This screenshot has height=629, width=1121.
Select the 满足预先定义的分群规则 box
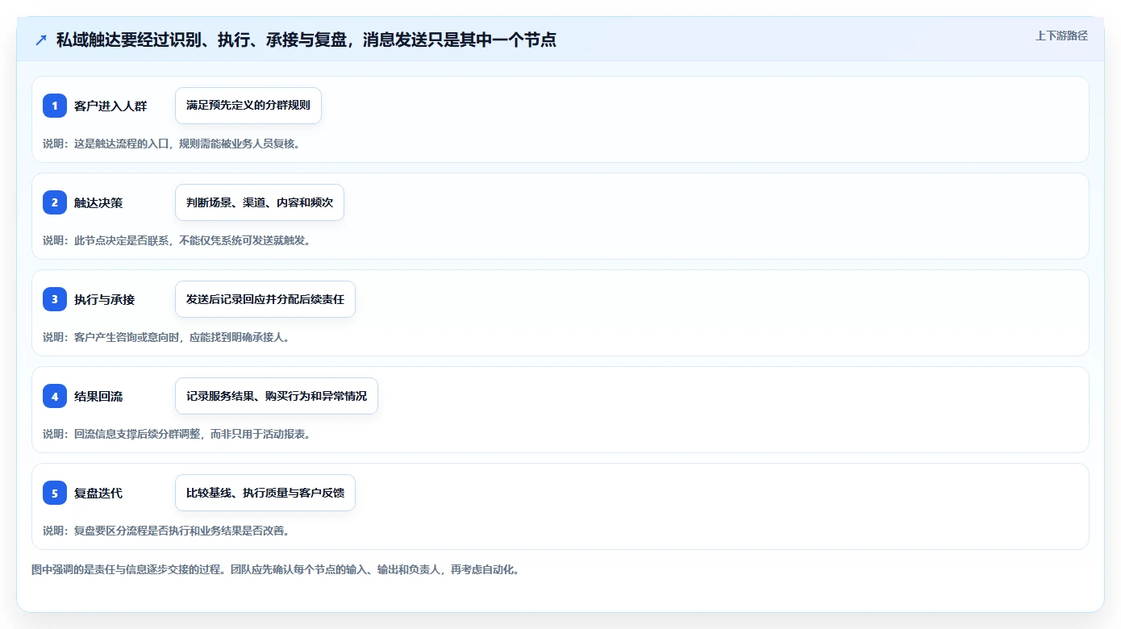point(248,106)
